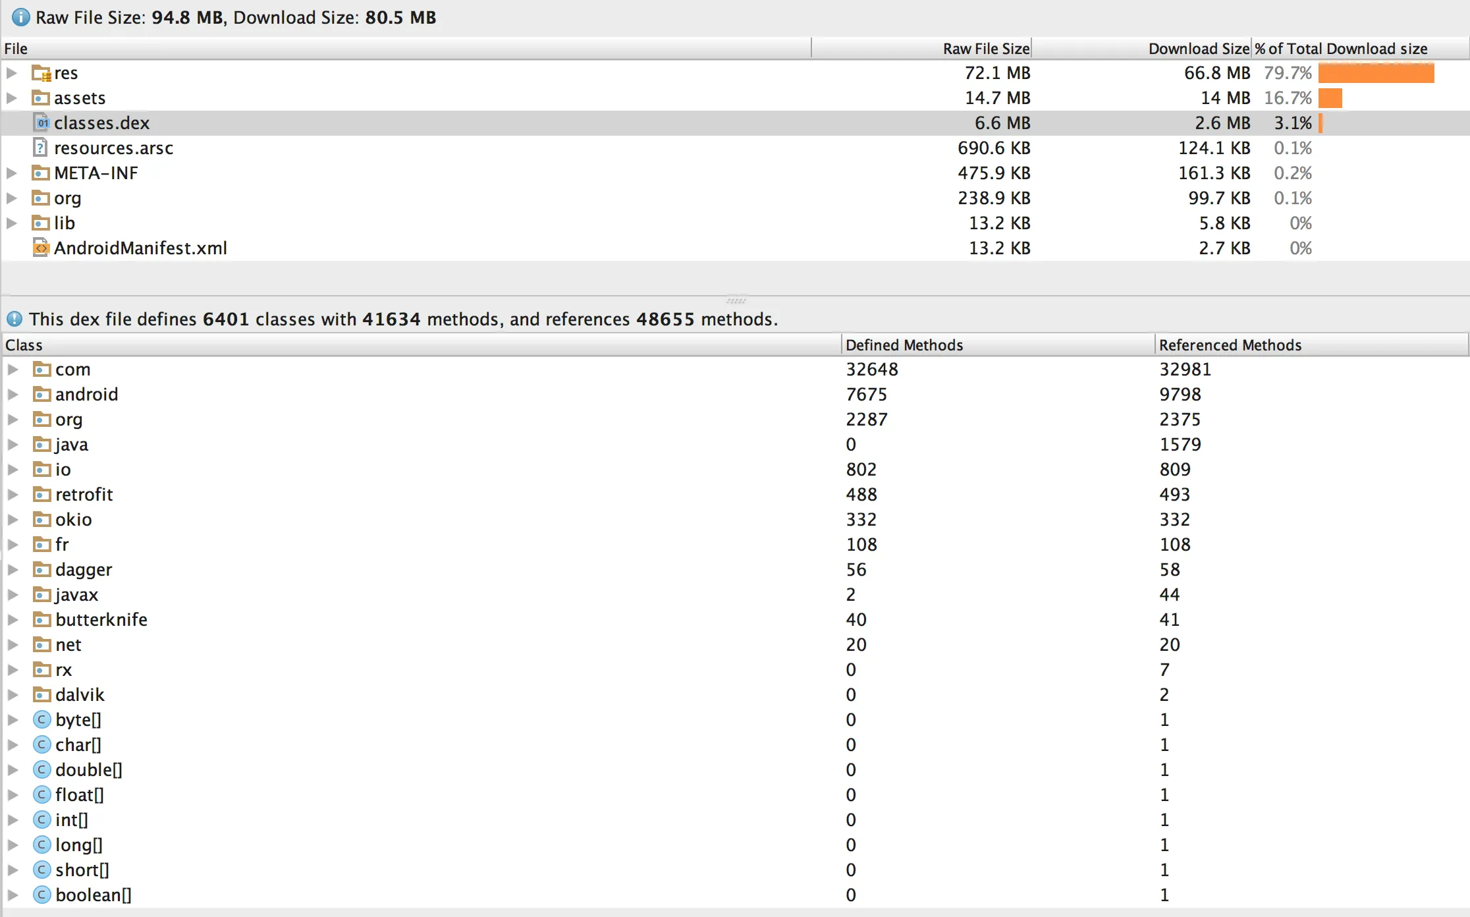Expand the android package node
Screen dimensions: 1470x917
pos(13,395)
